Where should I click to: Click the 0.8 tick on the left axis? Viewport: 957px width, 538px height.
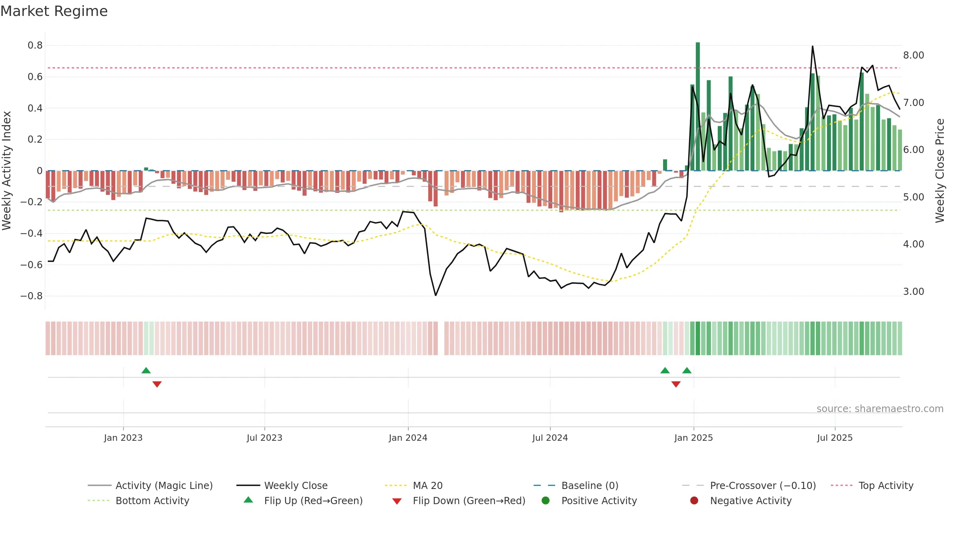pos(35,45)
